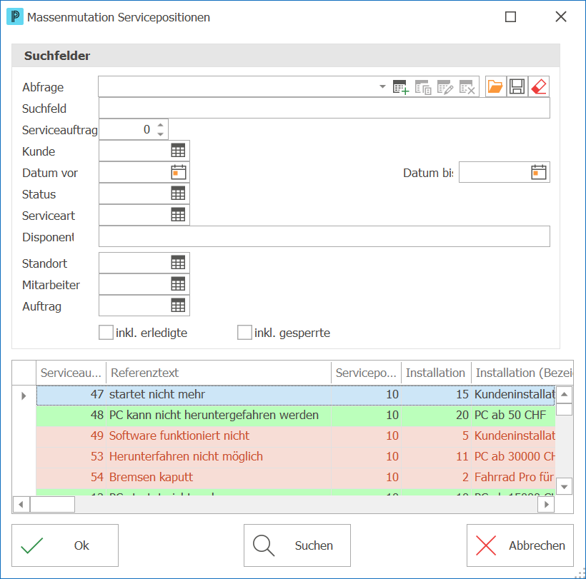The image size is (586, 579).
Task: Click table scroll down arrow
Action: coord(564,486)
